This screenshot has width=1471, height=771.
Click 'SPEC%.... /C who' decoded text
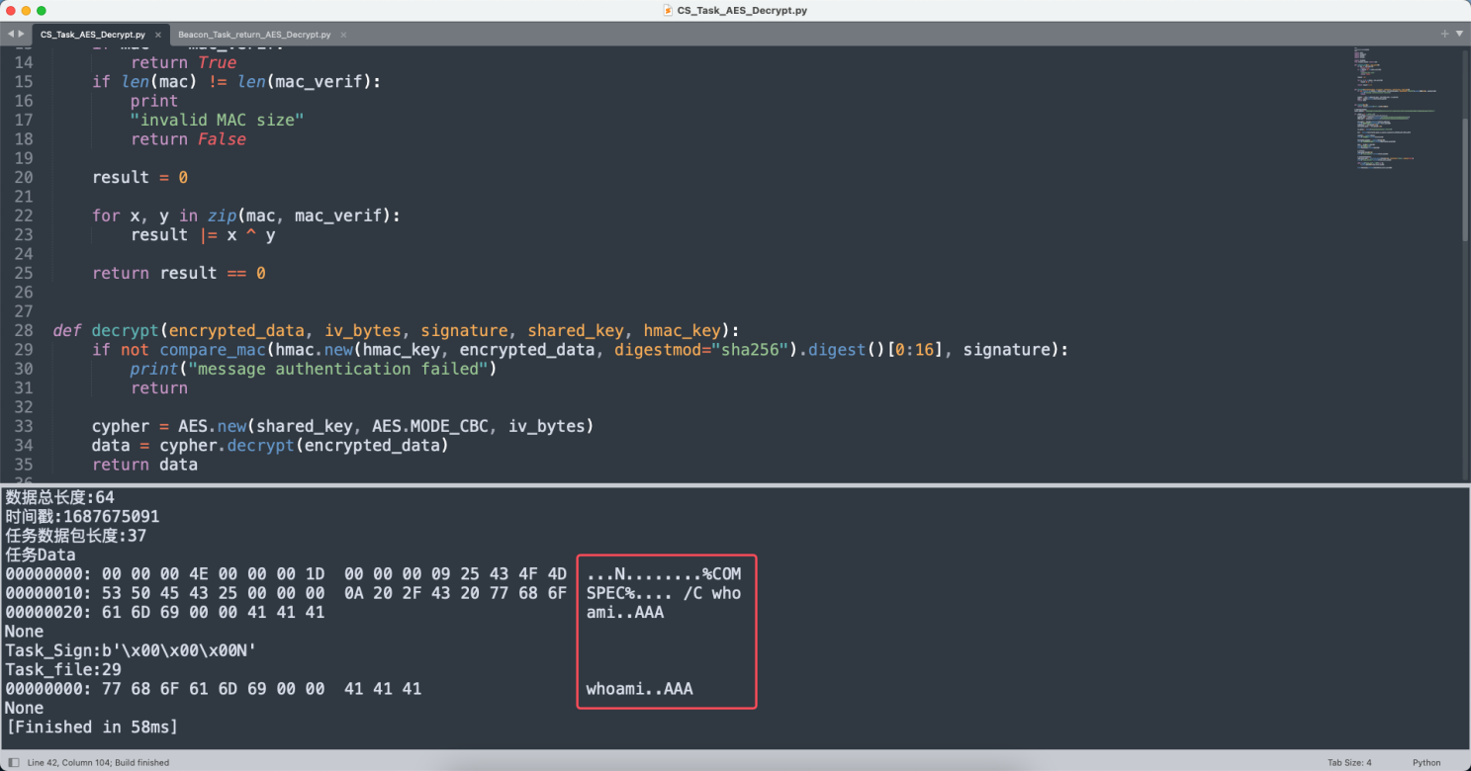click(663, 593)
